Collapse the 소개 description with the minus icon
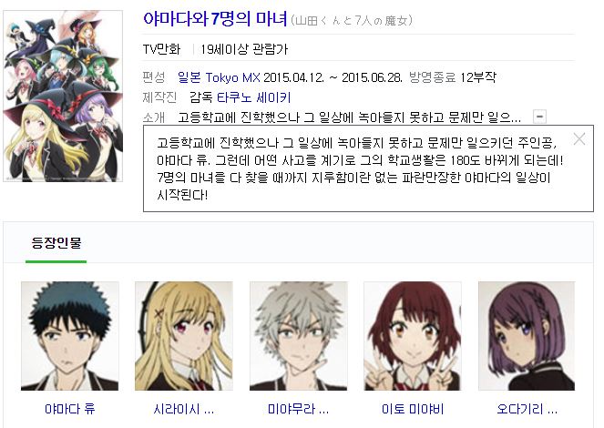The width and height of the screenshot is (604, 428). pos(539,117)
